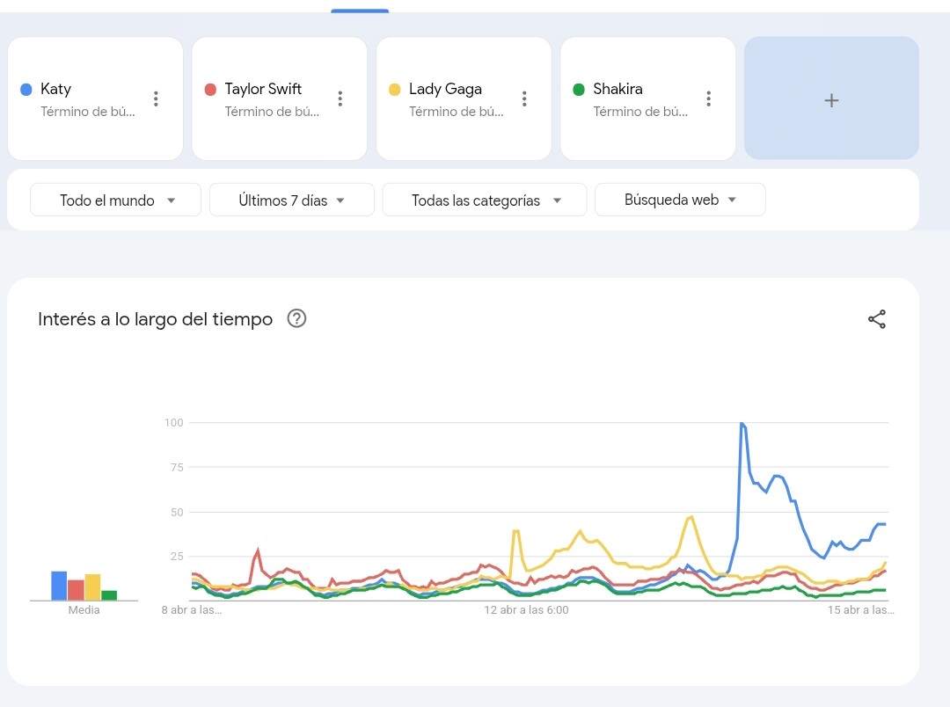Click the 100 y-axis label

pos(174,422)
